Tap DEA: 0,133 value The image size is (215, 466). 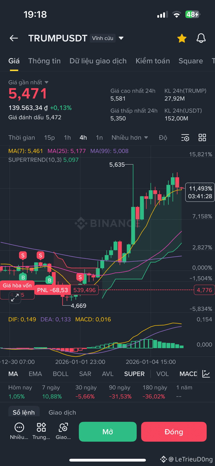click(x=56, y=319)
